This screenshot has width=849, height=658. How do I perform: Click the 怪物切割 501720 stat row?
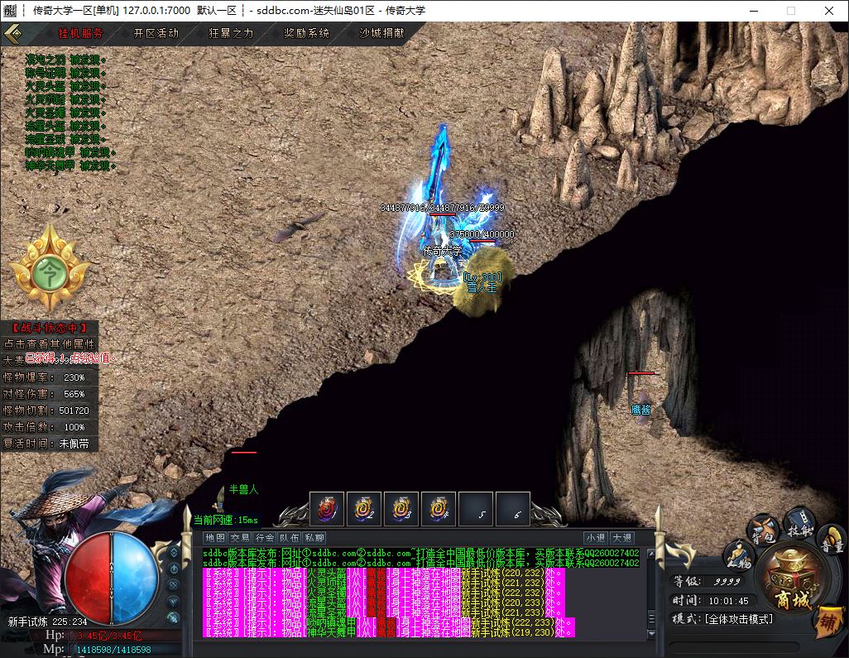pos(50,411)
